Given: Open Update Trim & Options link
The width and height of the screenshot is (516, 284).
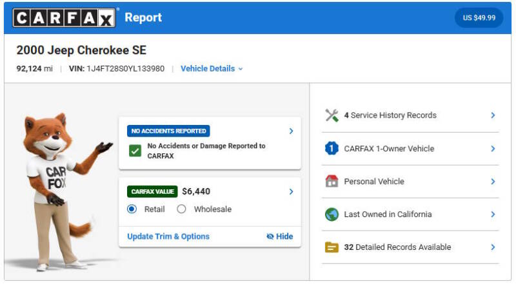Looking at the screenshot, I should click(x=168, y=236).
